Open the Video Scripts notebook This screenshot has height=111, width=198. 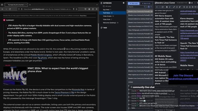point(107,16)
